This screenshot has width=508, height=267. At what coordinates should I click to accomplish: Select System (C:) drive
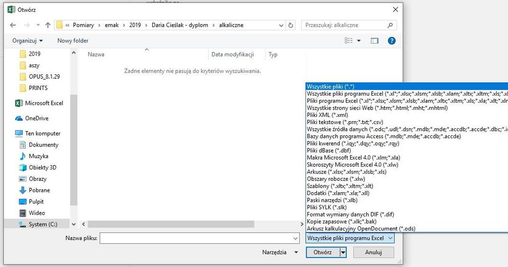[38, 224]
